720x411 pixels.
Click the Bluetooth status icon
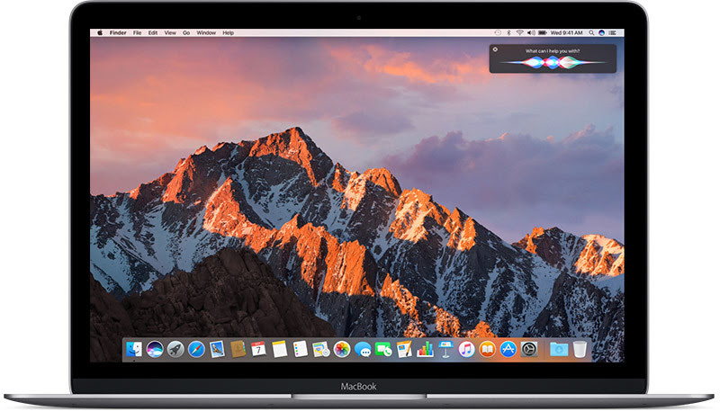(508, 32)
